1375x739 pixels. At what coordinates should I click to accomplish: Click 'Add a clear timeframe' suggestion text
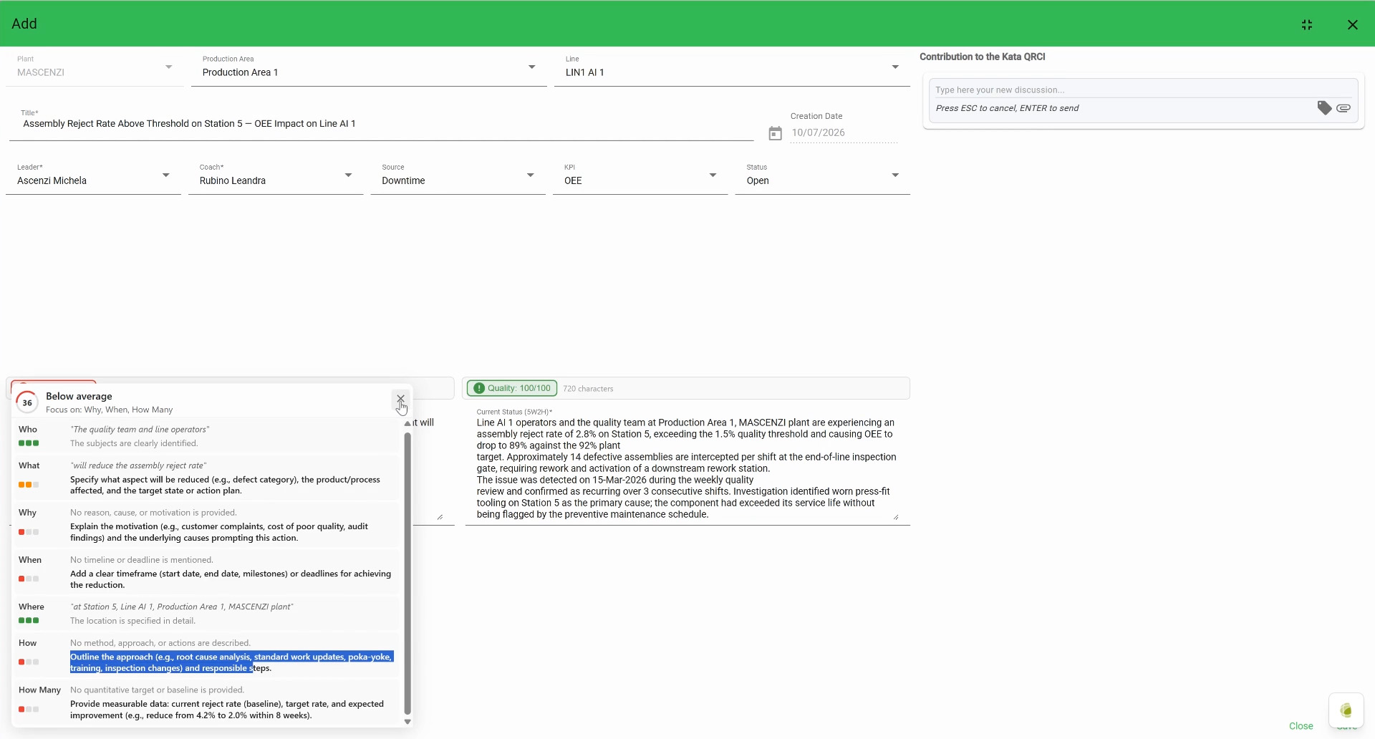231,579
